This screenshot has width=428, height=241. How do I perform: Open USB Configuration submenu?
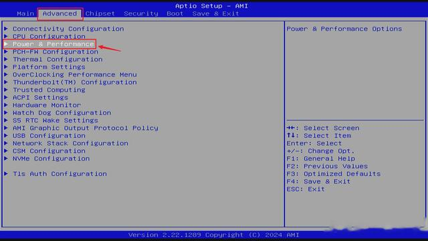click(49, 136)
